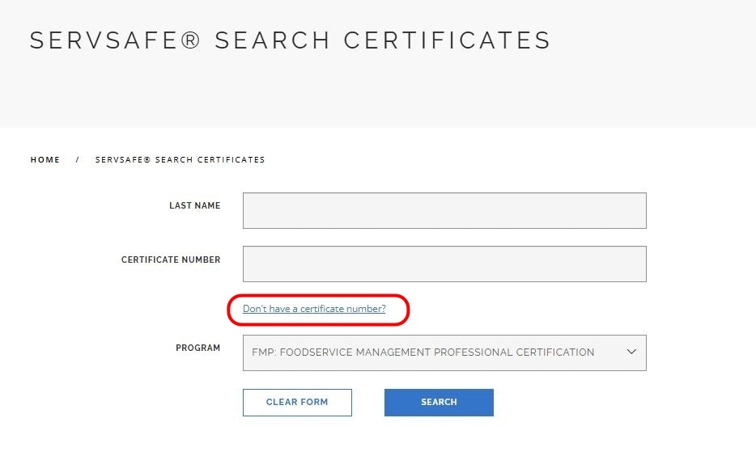Go to the Home breadcrumb link
756x456 pixels.
pyautogui.click(x=45, y=160)
